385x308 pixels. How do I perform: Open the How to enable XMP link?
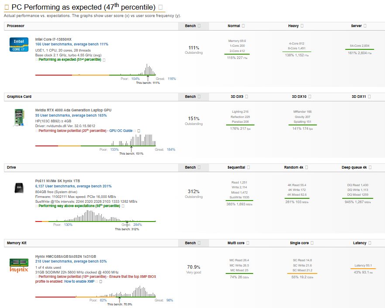[79, 282]
